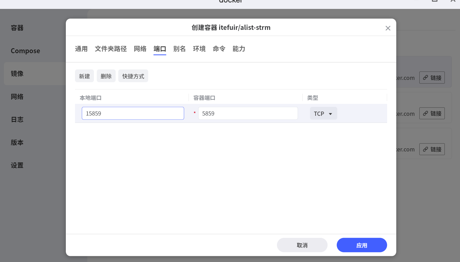The height and width of the screenshot is (262, 460).
Task: Cancel with the 取消 button
Action: tap(302, 245)
